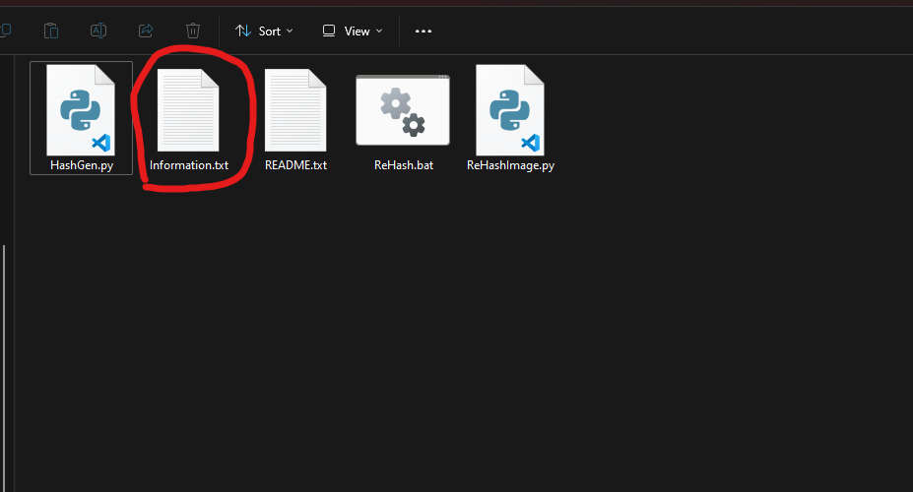The width and height of the screenshot is (913, 492).
Task: Click the HashGen.py file name label
Action: pos(82,165)
